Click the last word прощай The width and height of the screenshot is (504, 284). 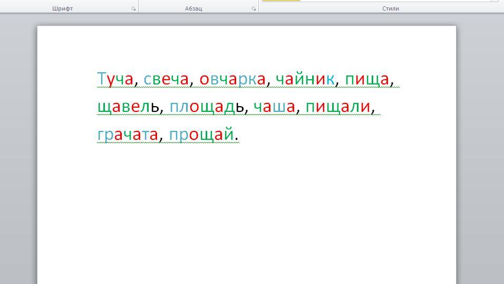[201, 135]
